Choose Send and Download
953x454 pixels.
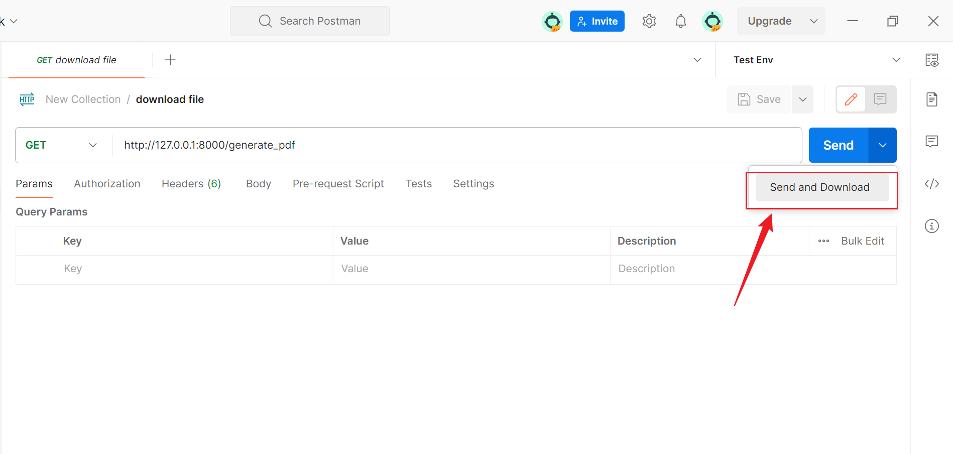(822, 187)
